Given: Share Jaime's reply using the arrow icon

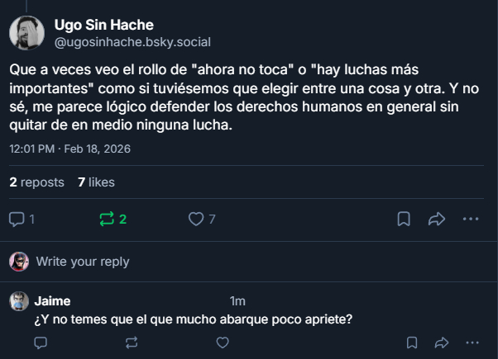Looking at the screenshot, I should (441, 342).
